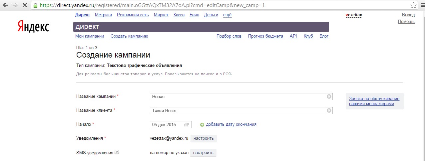Click the email text vezettax@yandex.ru
425x161 pixels.
click(169, 138)
